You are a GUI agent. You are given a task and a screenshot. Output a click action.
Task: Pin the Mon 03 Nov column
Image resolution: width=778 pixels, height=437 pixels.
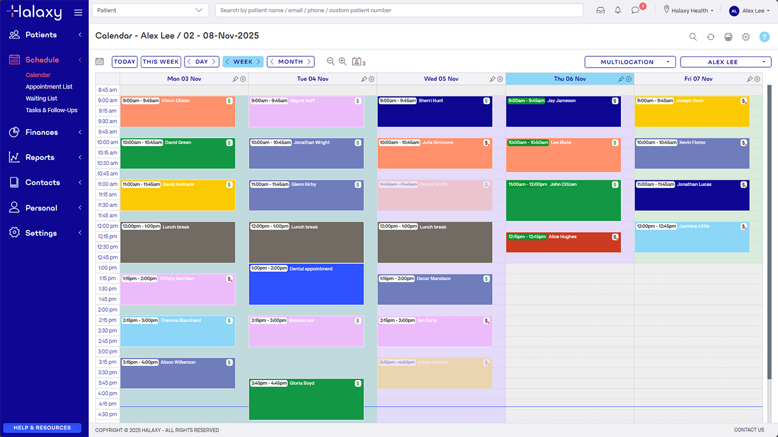pyautogui.click(x=236, y=79)
